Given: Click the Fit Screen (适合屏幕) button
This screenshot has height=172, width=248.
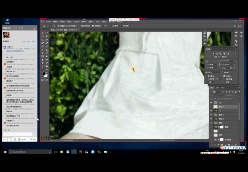Looking at the screenshot, I should point(115,26).
